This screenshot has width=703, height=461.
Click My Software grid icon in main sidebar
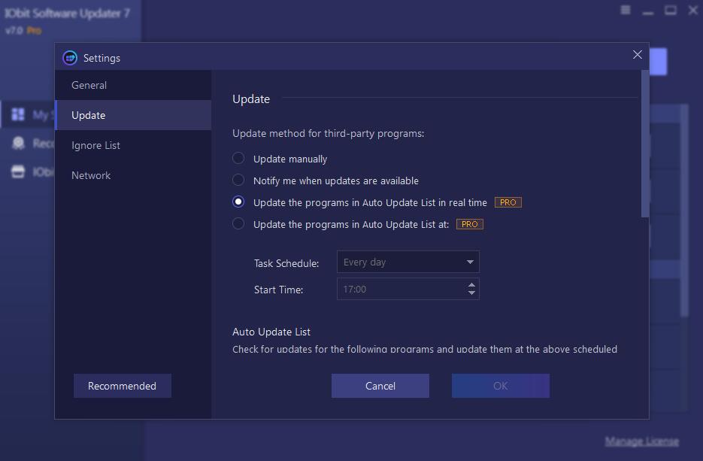click(x=18, y=114)
